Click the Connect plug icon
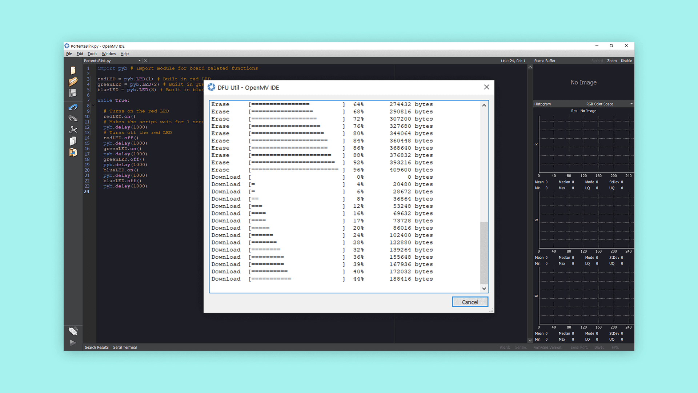This screenshot has height=393, width=698. [73, 331]
